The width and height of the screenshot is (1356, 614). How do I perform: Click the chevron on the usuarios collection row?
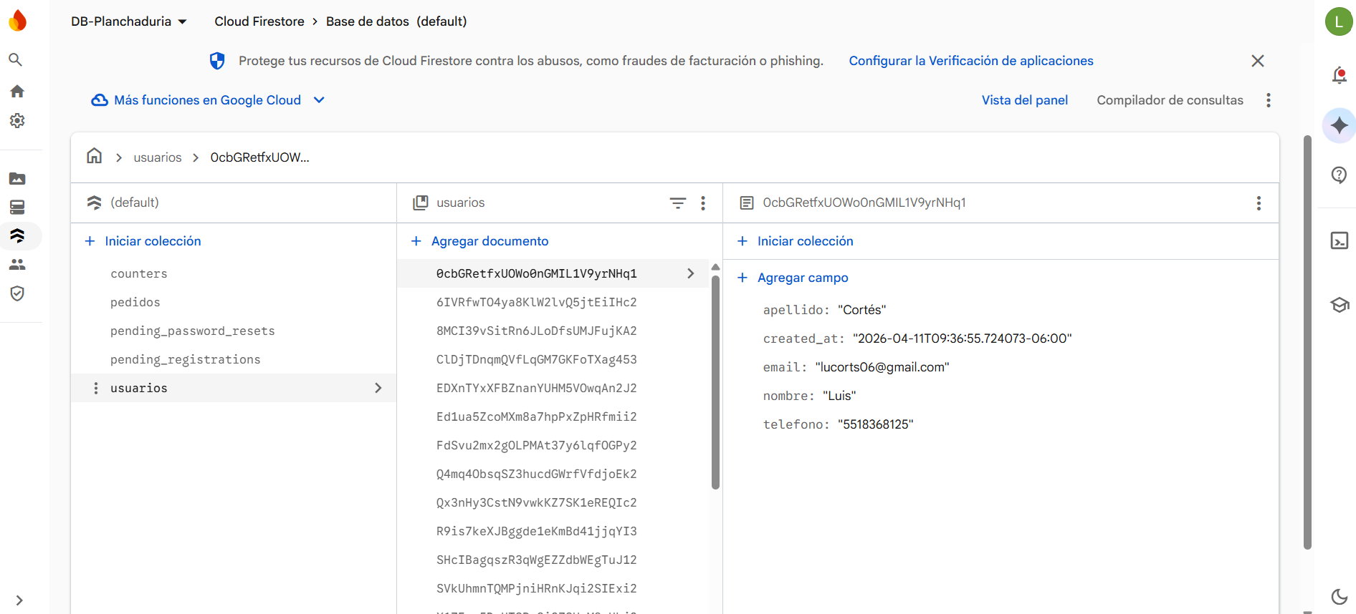[378, 388]
